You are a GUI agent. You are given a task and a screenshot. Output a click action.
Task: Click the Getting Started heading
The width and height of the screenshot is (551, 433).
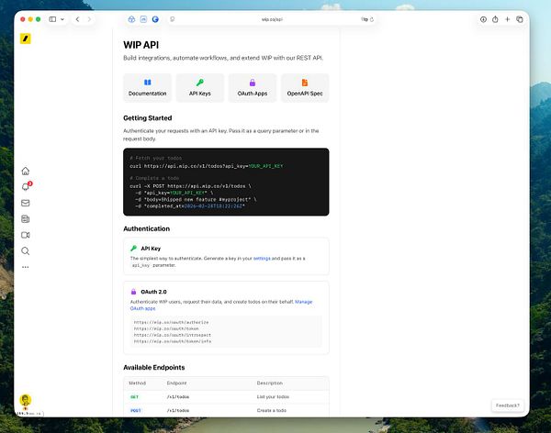148,118
